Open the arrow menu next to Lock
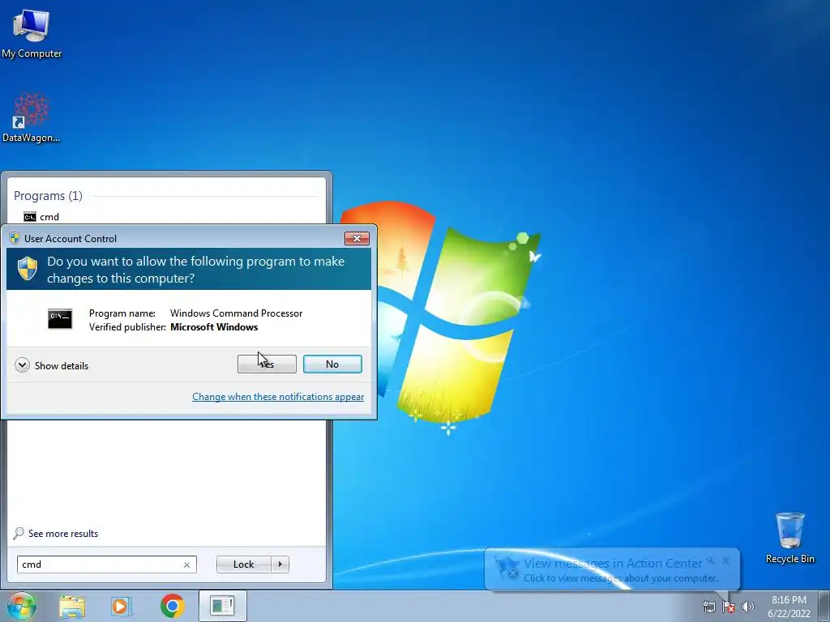 coord(280,564)
